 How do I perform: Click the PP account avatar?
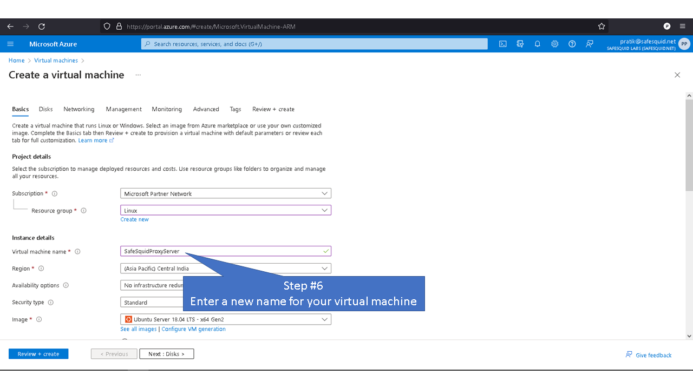coord(684,44)
